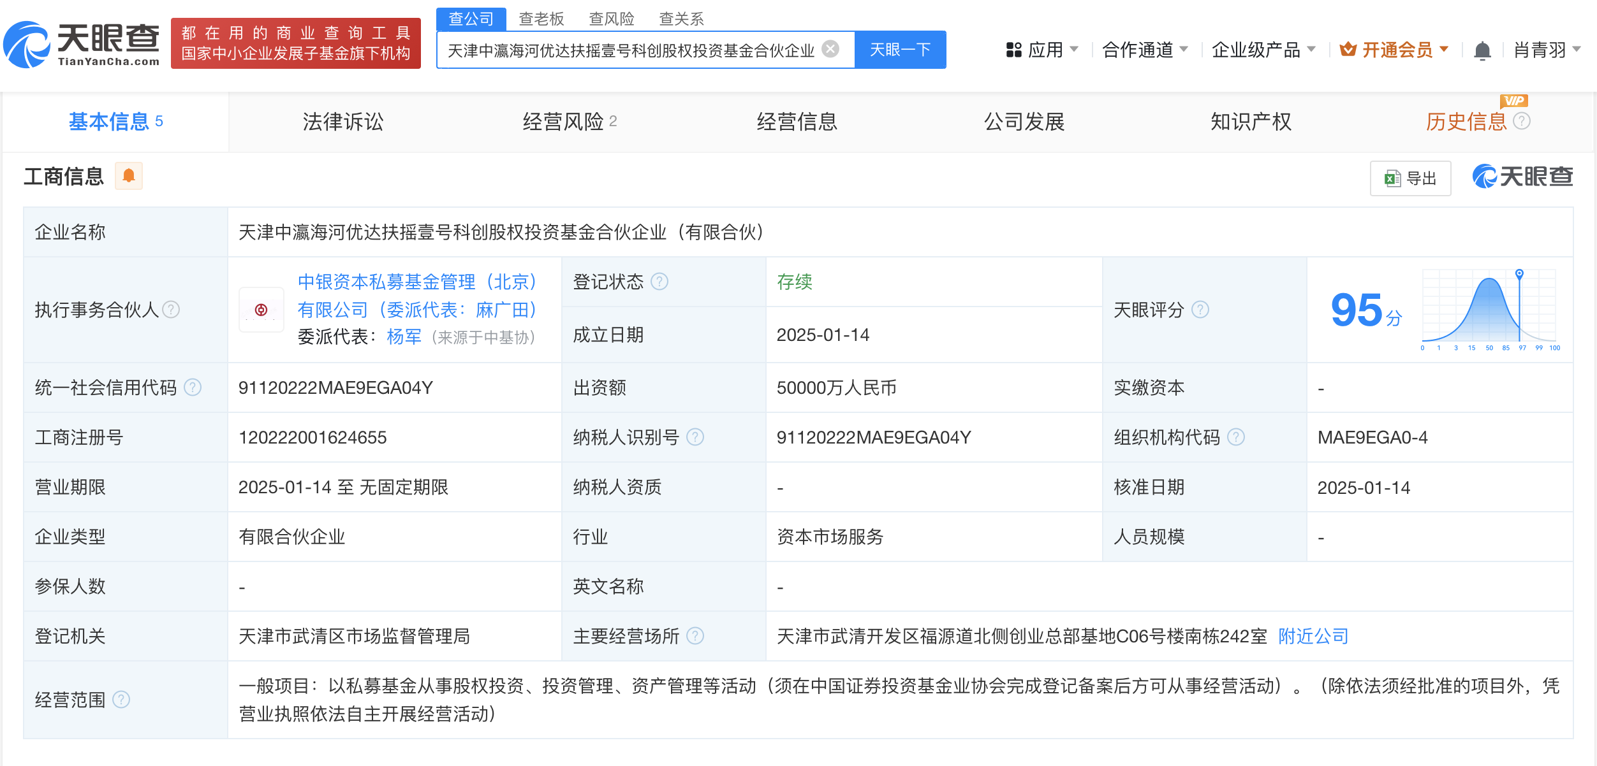Screen dimensions: 1597x766
Task: Click the 应用 grid icon
Action: 1014,50
